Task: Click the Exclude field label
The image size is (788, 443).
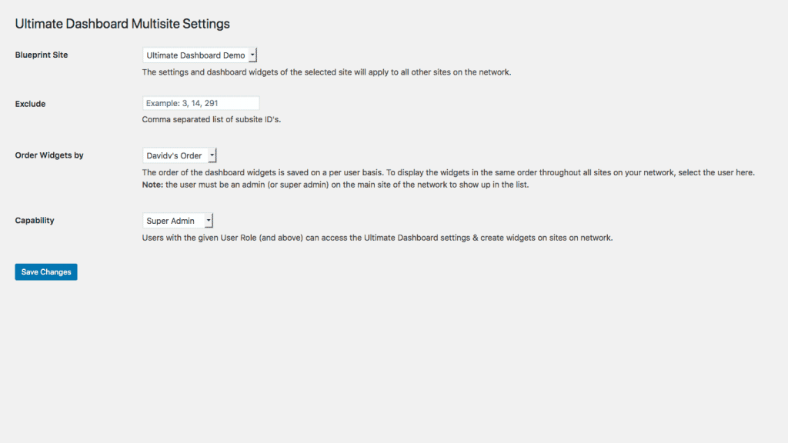Action: coord(30,104)
